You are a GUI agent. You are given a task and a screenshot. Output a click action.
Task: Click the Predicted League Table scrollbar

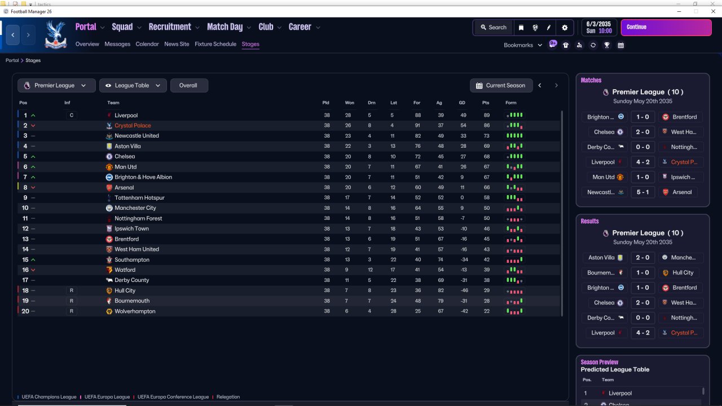pos(703,391)
